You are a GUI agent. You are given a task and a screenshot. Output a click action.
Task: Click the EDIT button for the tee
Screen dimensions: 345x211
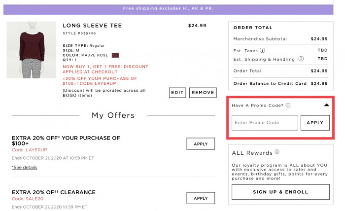click(x=177, y=92)
